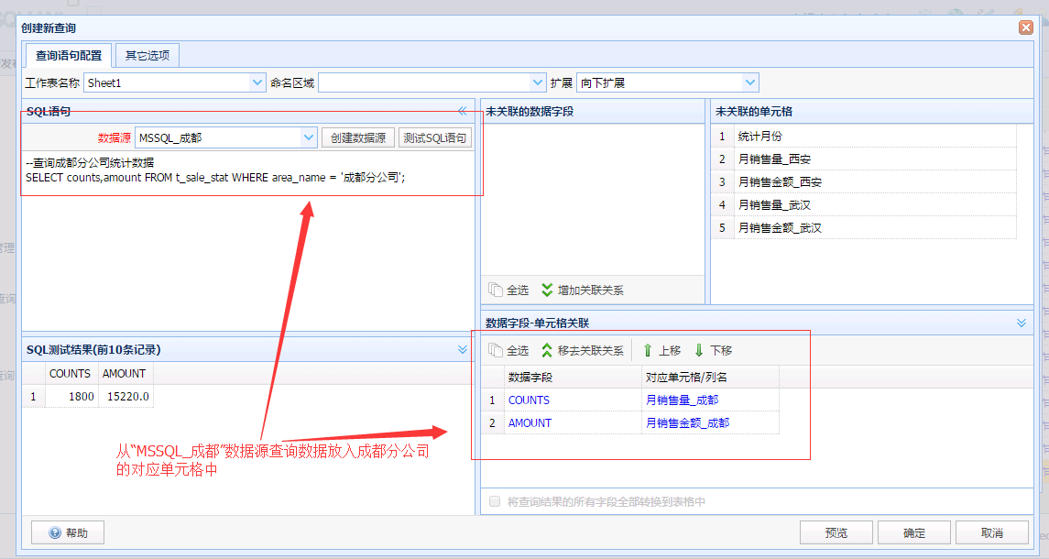This screenshot has height=559, width=1049.
Task: Select the 统计月份 unlinked cell row
Action: 863,136
